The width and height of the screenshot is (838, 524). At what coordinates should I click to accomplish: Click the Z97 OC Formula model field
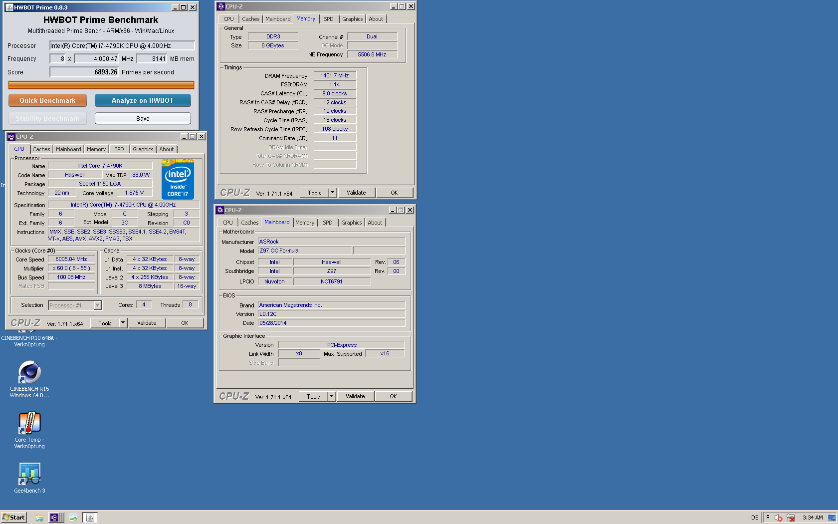click(305, 251)
